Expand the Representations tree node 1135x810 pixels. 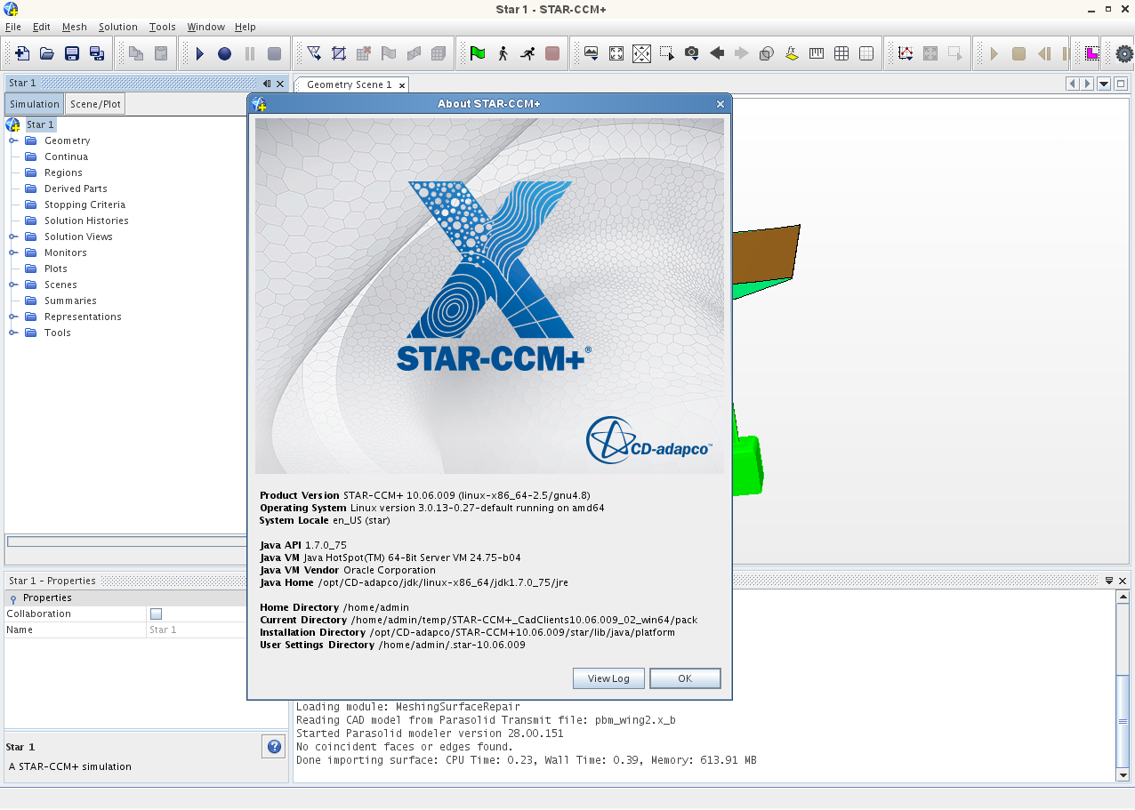tap(13, 317)
